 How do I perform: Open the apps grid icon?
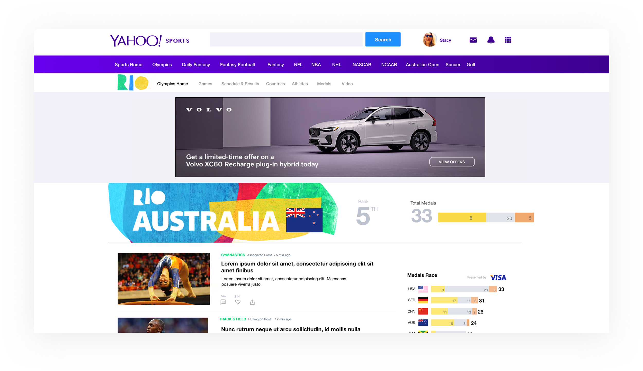point(507,40)
